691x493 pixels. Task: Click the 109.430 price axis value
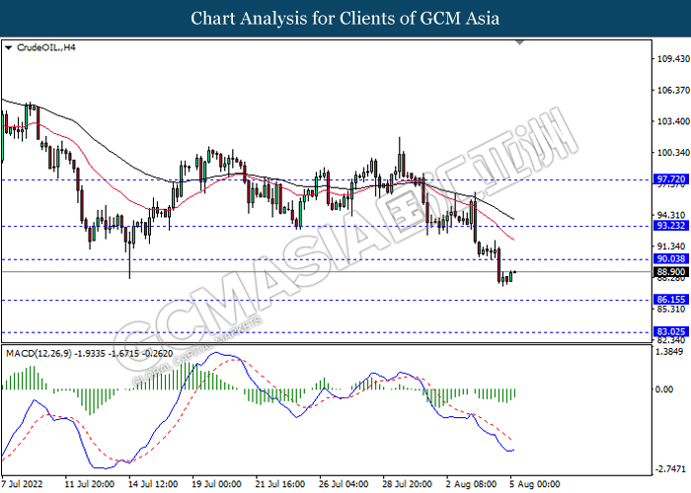pos(673,59)
